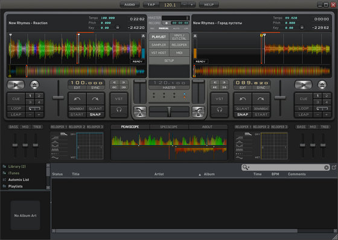This screenshot has width=338, height=240.
Task: Click the left deck SYNC button
Action: point(95,87)
